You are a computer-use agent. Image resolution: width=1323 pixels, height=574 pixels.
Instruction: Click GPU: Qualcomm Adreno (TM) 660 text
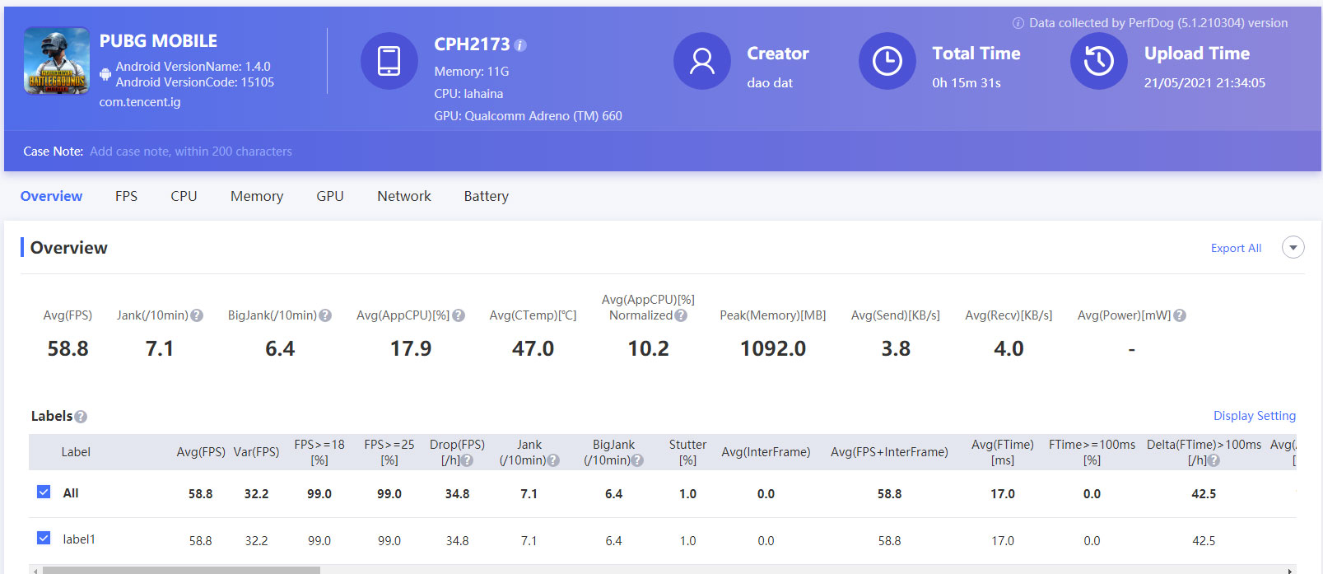528,116
